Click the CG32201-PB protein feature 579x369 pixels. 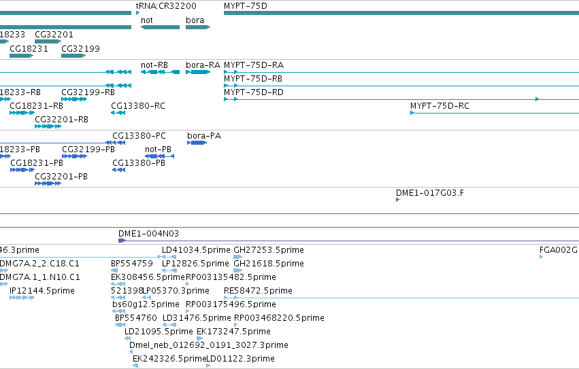coord(48,183)
